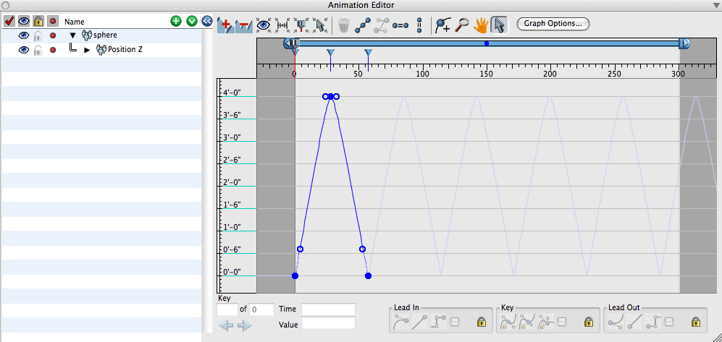This screenshot has height=342, width=722.
Task: Toggle the red checkmark column header
Action: pos(9,21)
